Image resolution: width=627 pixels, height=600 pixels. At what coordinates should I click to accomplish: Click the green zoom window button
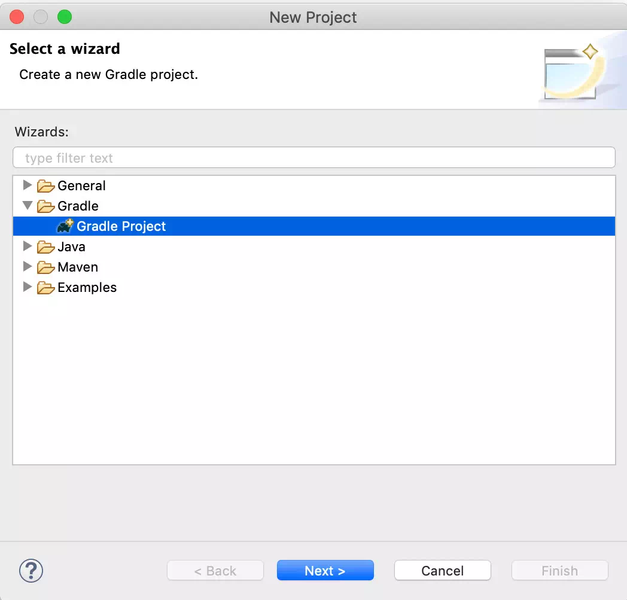pyautogui.click(x=65, y=17)
